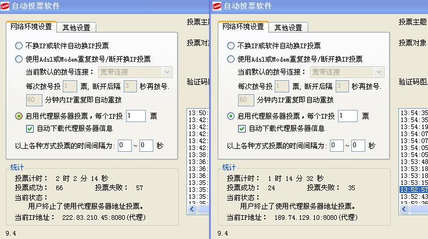The height and width of the screenshot is (239, 428).
Task: Click the app icon in right window title bar
Action: pos(217,6)
